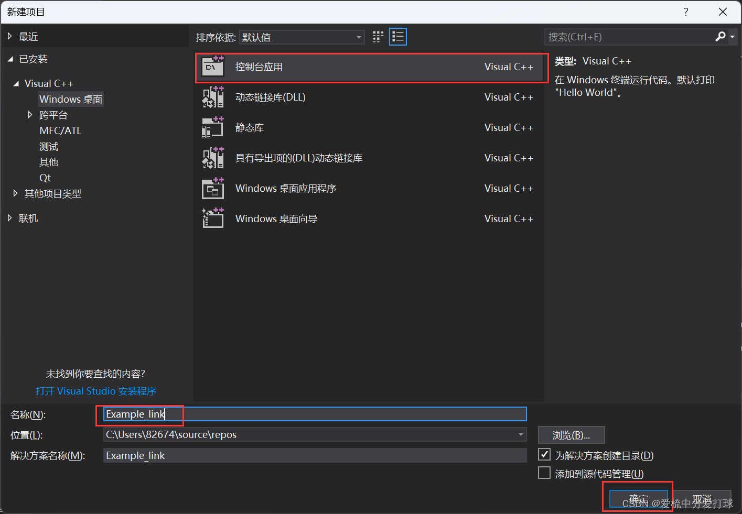Open the help question mark button
This screenshot has width=742, height=514.
[x=686, y=12]
